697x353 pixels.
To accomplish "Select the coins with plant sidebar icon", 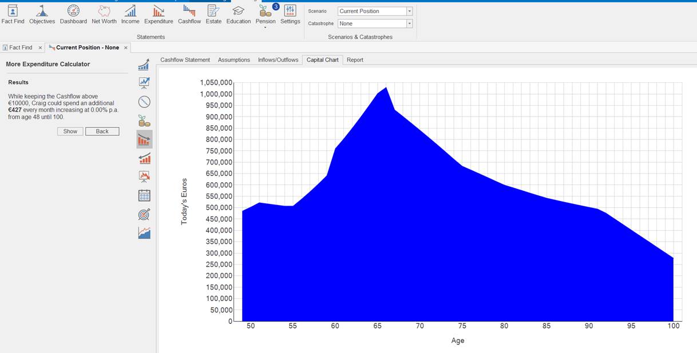I will [144, 121].
